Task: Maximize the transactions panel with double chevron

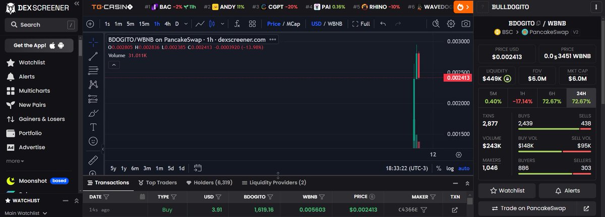Action: tap(467, 183)
